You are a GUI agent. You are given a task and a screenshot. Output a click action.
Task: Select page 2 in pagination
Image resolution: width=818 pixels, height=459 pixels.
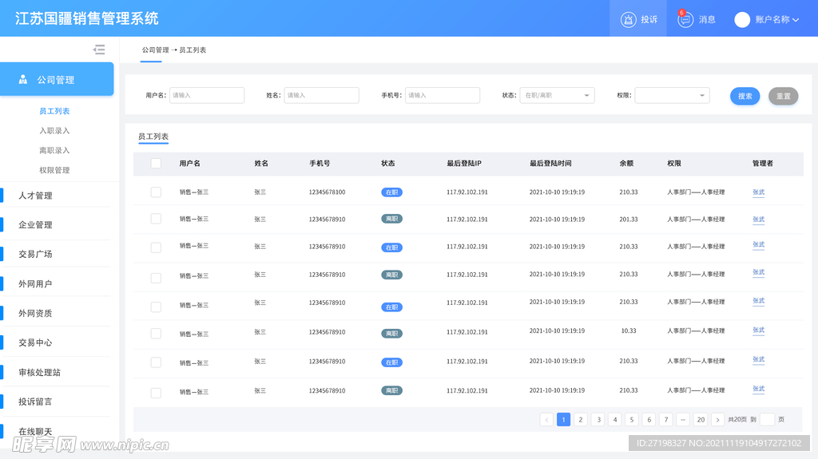(x=581, y=419)
